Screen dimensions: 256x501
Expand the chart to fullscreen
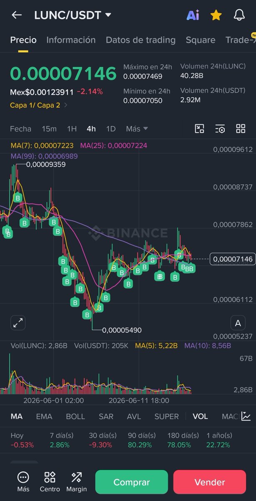(x=18, y=322)
